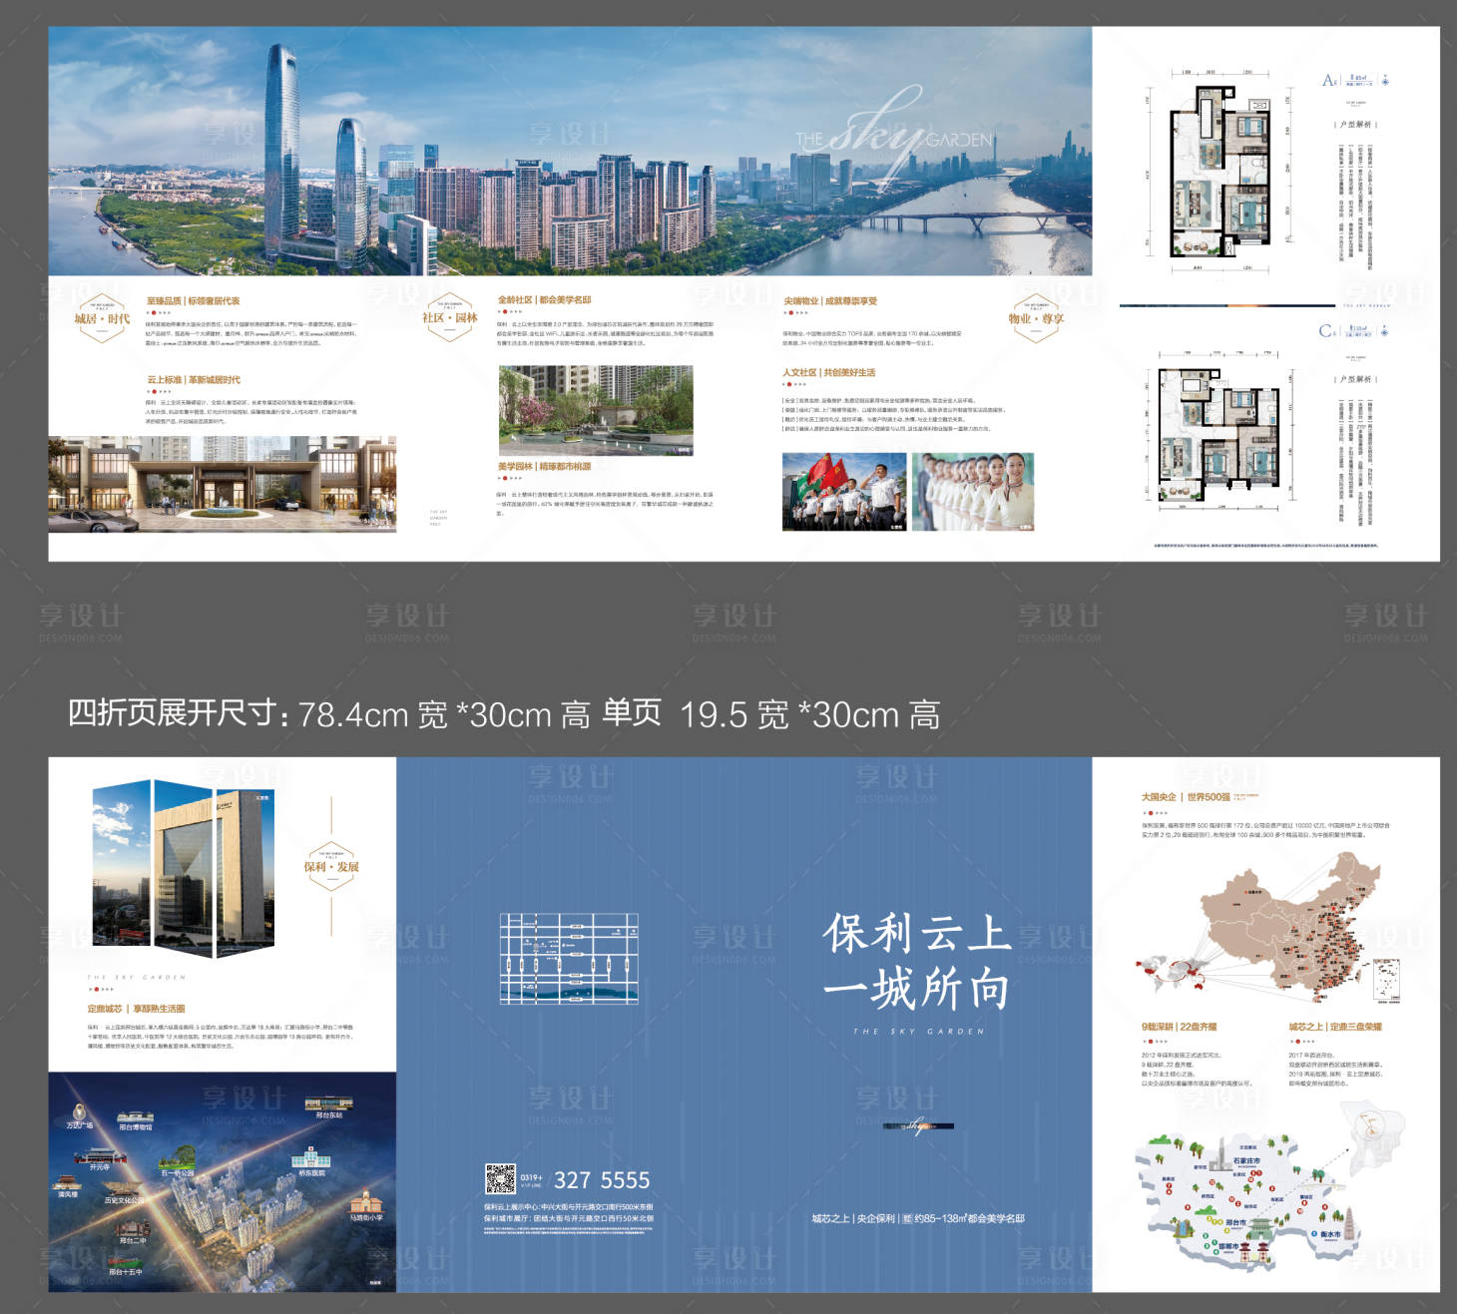The width and height of the screenshot is (1457, 1314).
Task: Click the 邢台市 label on Hebei map
Action: tap(1235, 1222)
